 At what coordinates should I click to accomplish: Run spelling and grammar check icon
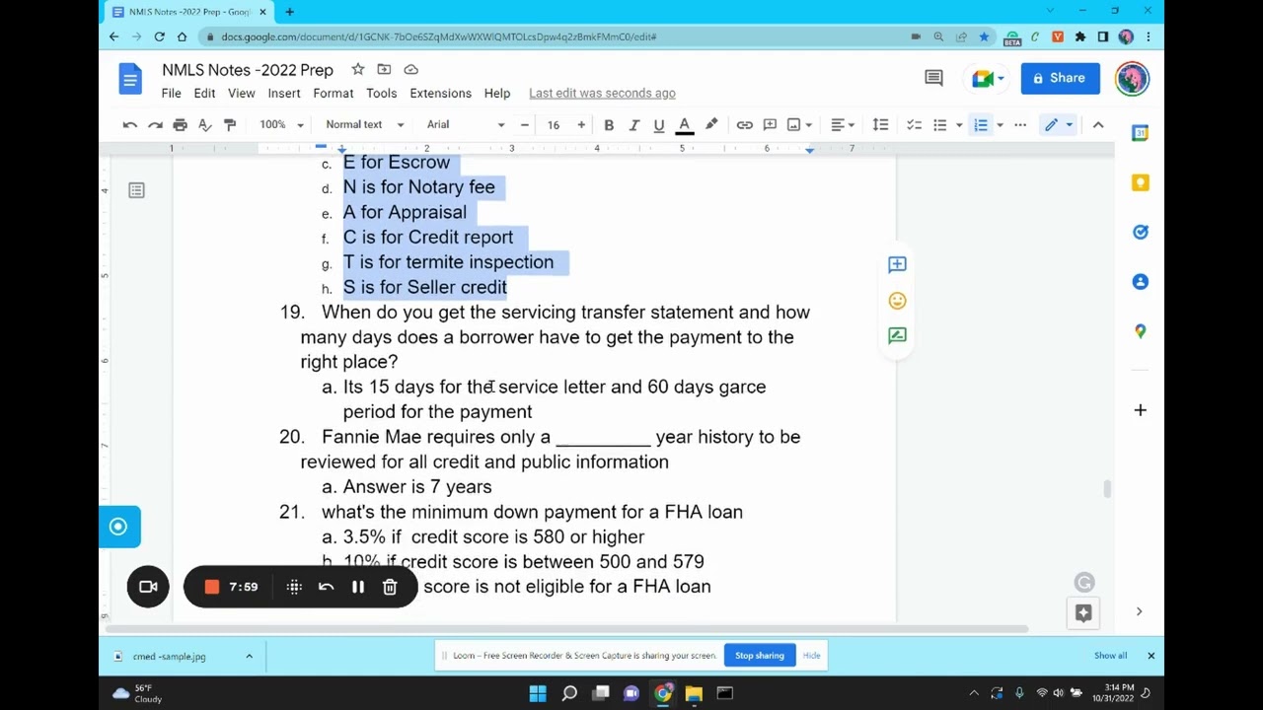tap(205, 125)
